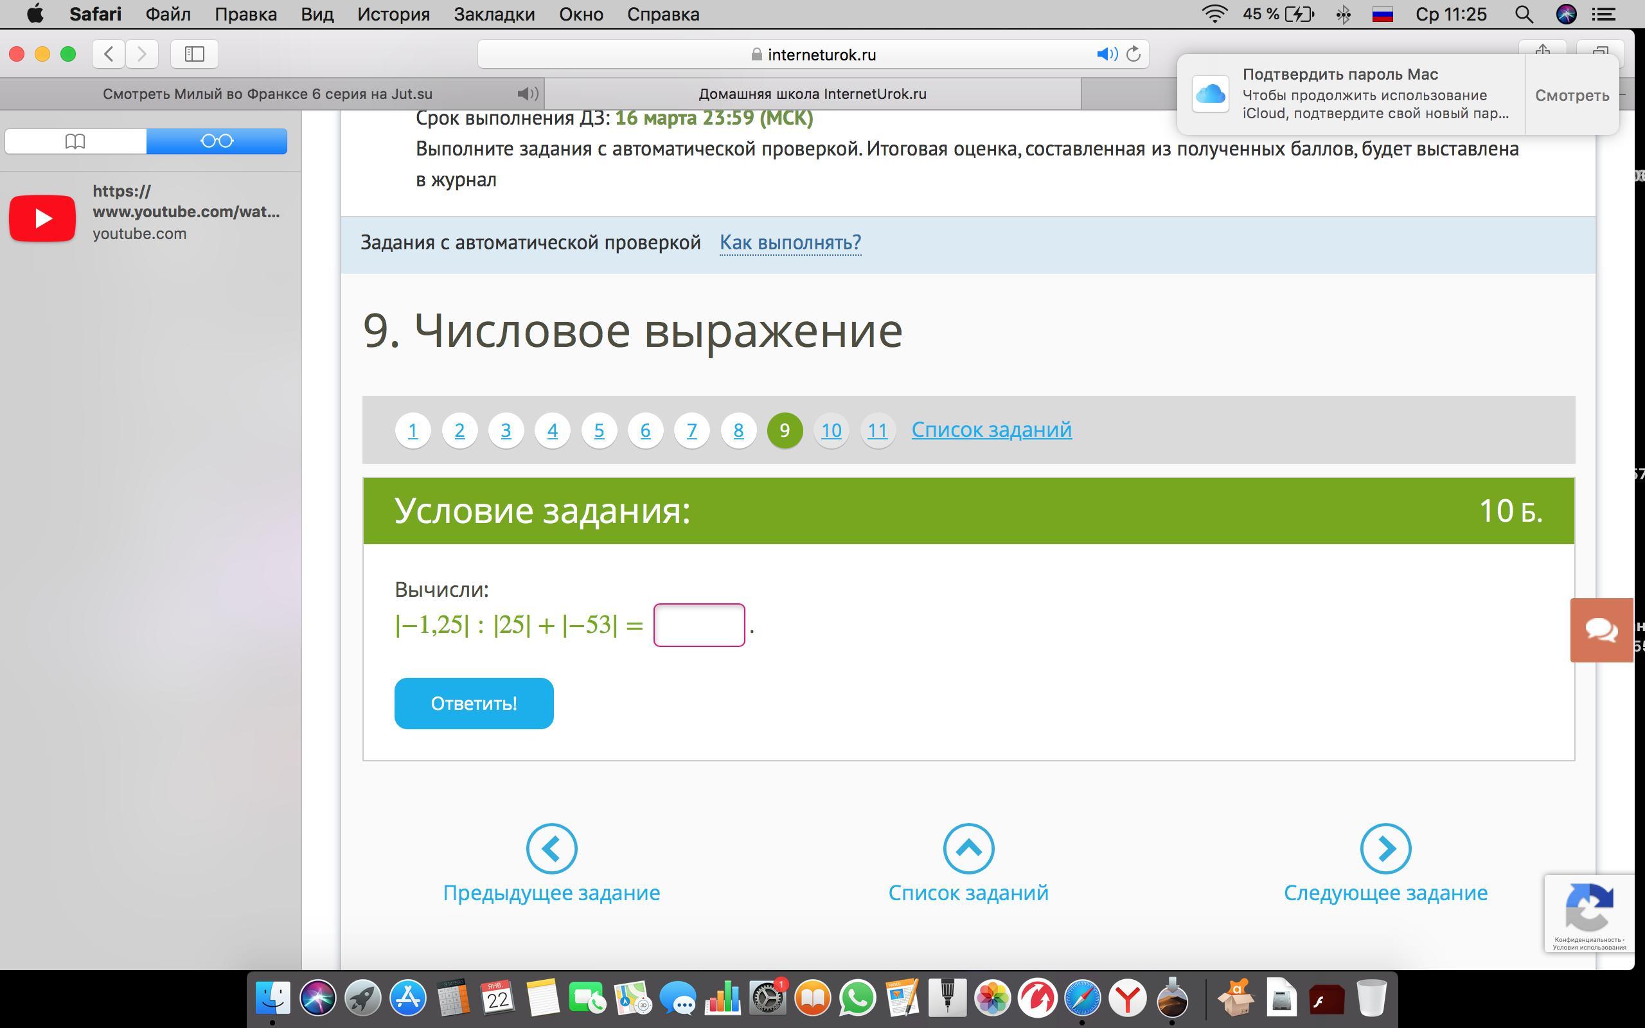Mute the Jut.su tab speaker icon
This screenshot has width=1645, height=1028.
click(x=527, y=94)
